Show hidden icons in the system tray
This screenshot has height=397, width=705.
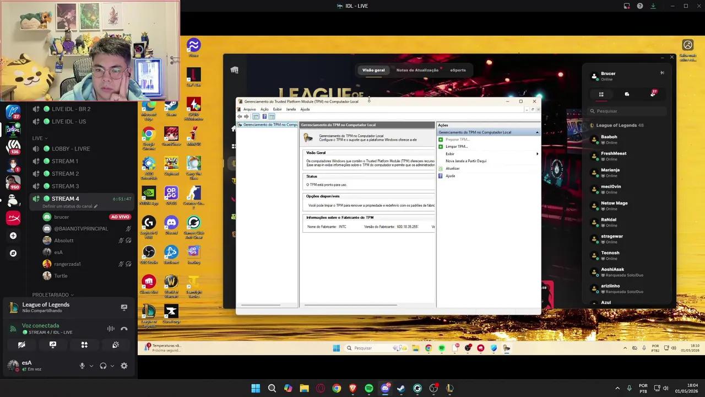[617, 388]
